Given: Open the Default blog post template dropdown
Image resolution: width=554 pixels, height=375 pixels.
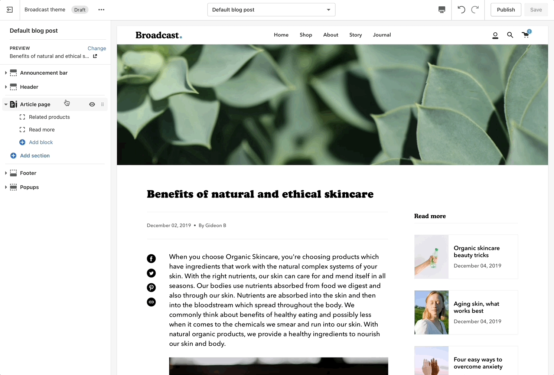Looking at the screenshot, I should click(271, 10).
